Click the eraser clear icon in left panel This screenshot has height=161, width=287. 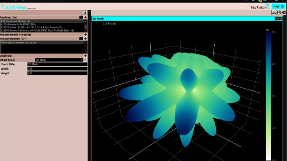coord(85,12)
